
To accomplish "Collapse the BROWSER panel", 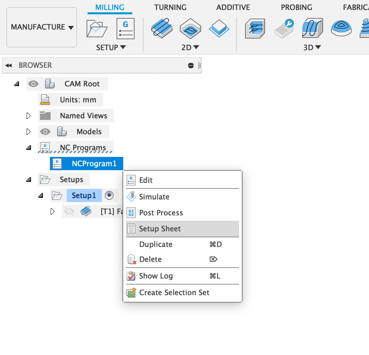I will [9, 65].
